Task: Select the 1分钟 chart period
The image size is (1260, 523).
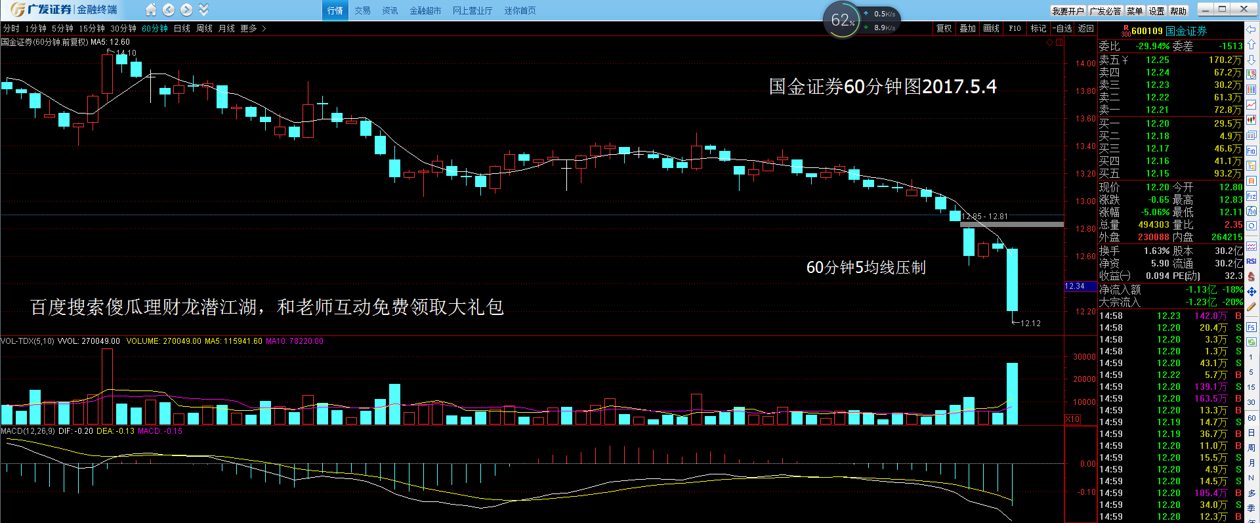Action: [x=36, y=28]
